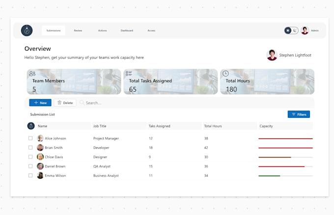334x215 pixels.
Task: Click Stephen Lightfoot's profile picture
Action: coord(272,55)
